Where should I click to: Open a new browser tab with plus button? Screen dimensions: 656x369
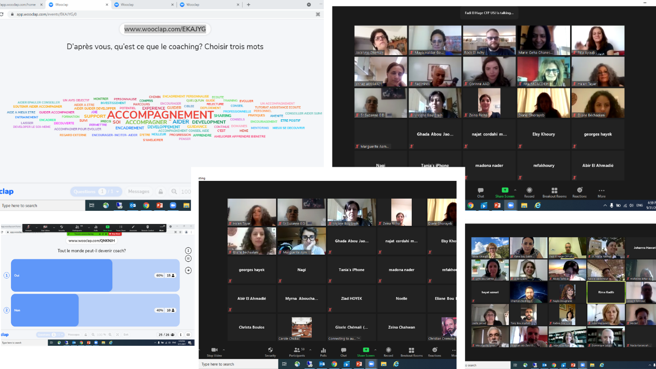click(x=248, y=5)
